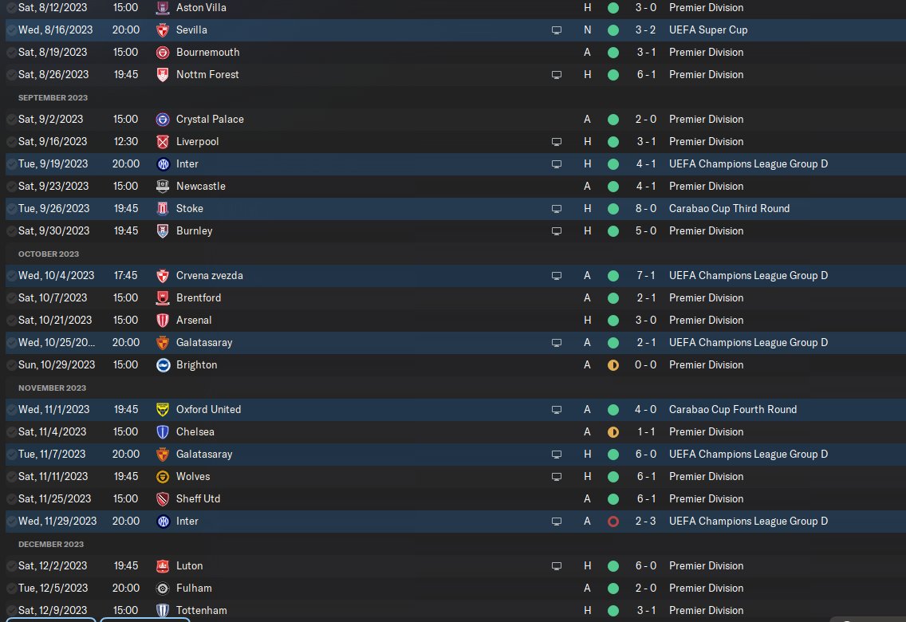
Task: Open the Crystal Palace team link
Action: click(x=210, y=119)
